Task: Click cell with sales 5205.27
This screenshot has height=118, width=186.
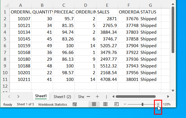Action: point(107,46)
